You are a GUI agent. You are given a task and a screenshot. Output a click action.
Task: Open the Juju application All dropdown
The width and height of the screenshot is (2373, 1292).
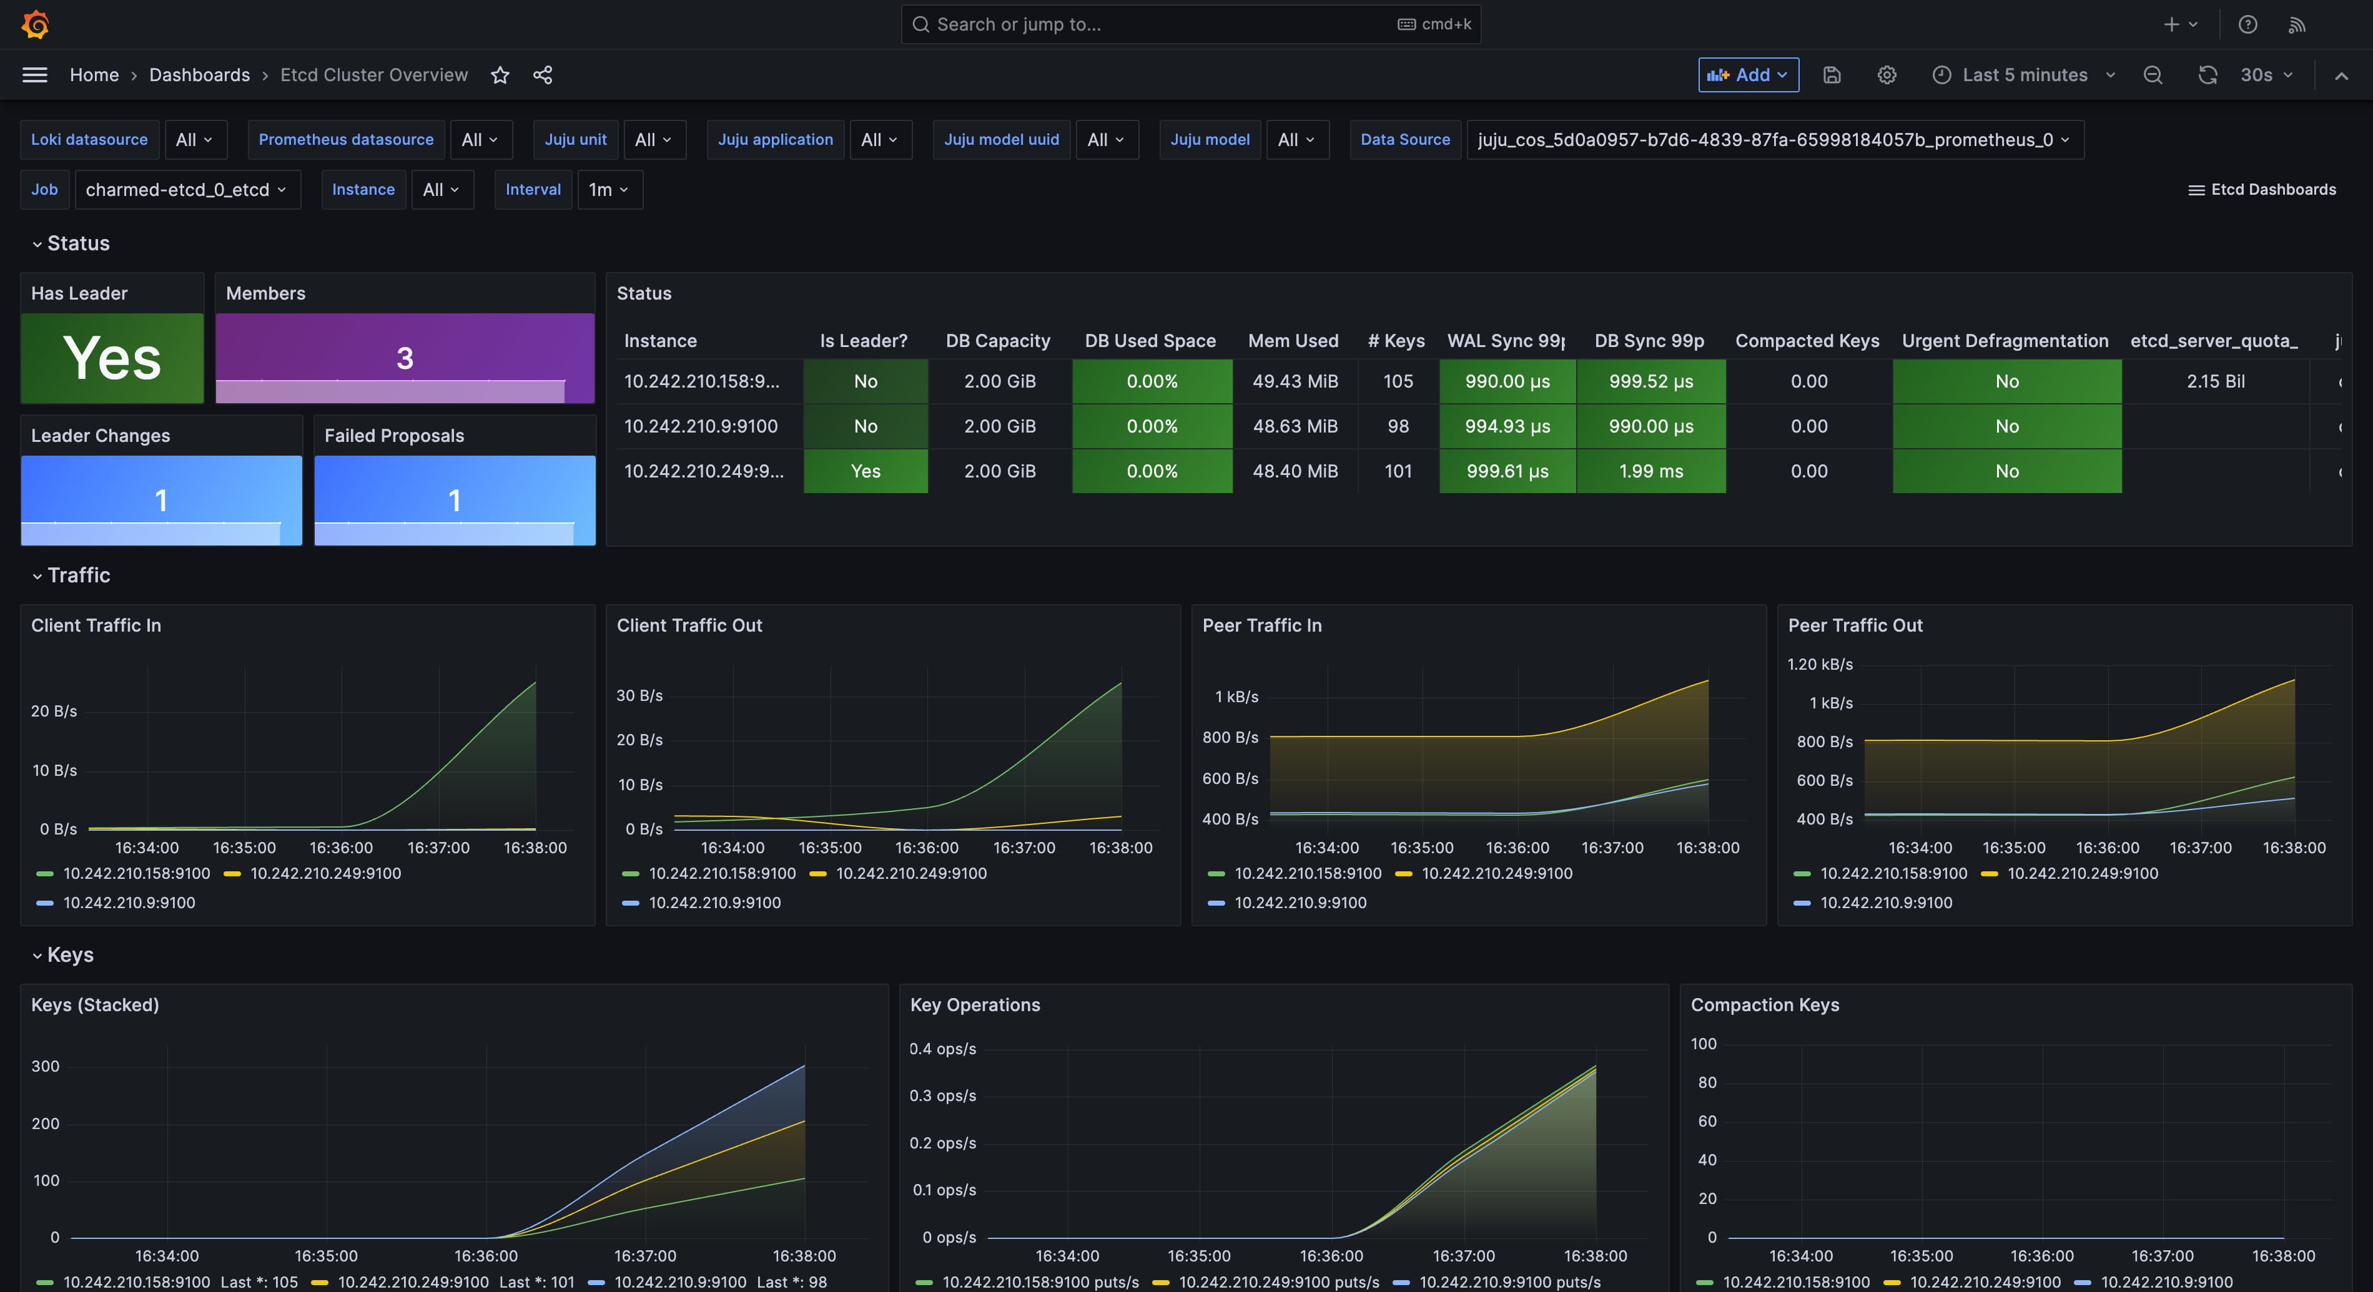[x=881, y=139]
